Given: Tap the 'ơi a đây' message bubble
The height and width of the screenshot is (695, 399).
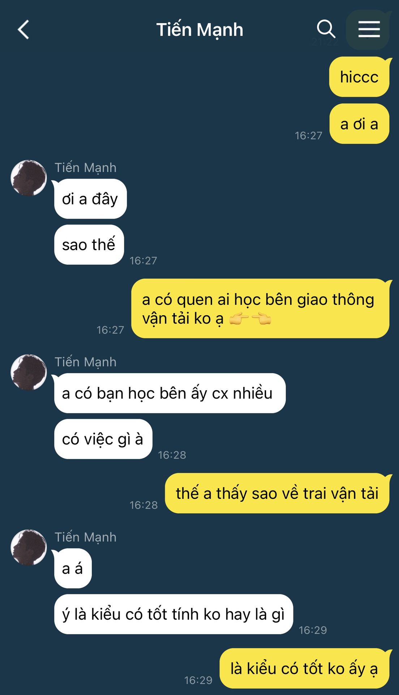Looking at the screenshot, I should click(90, 199).
